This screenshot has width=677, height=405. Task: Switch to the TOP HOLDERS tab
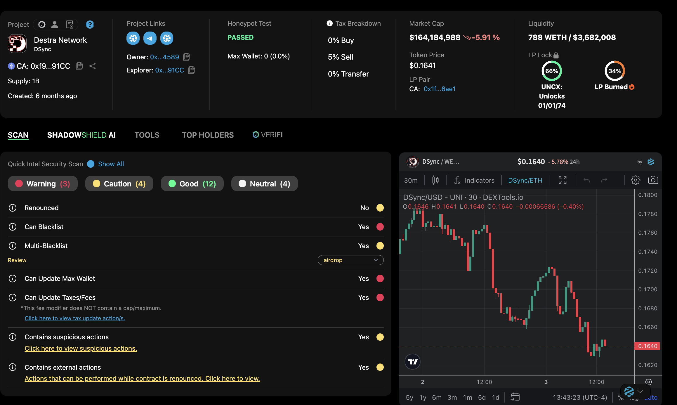pyautogui.click(x=208, y=135)
